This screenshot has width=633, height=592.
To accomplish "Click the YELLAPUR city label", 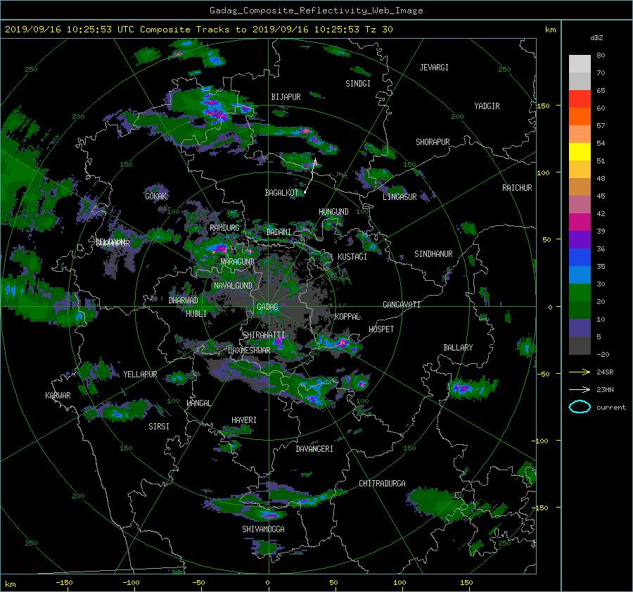I will (140, 374).
